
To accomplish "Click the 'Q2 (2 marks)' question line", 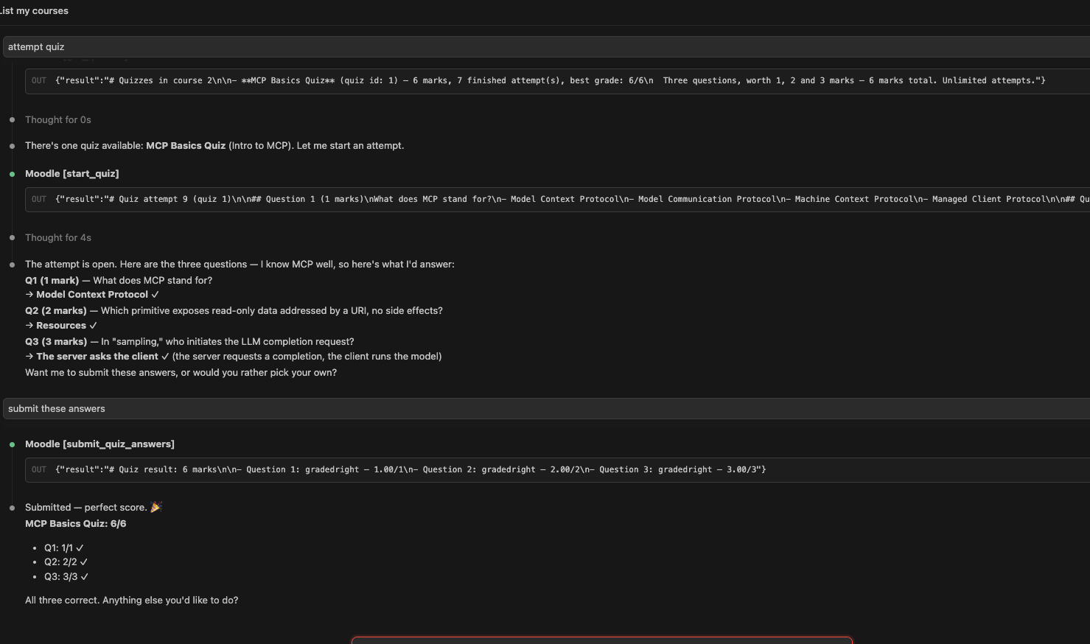I will coord(234,310).
